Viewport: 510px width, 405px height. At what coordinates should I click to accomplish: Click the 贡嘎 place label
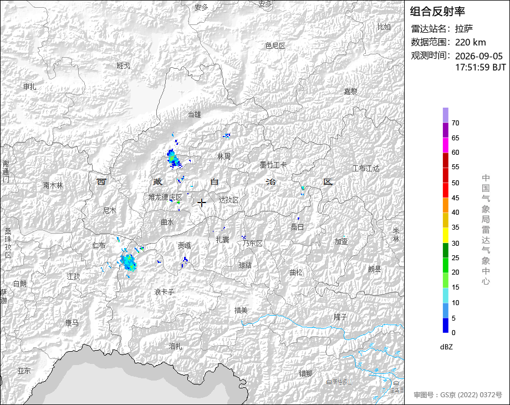[x=184, y=246]
